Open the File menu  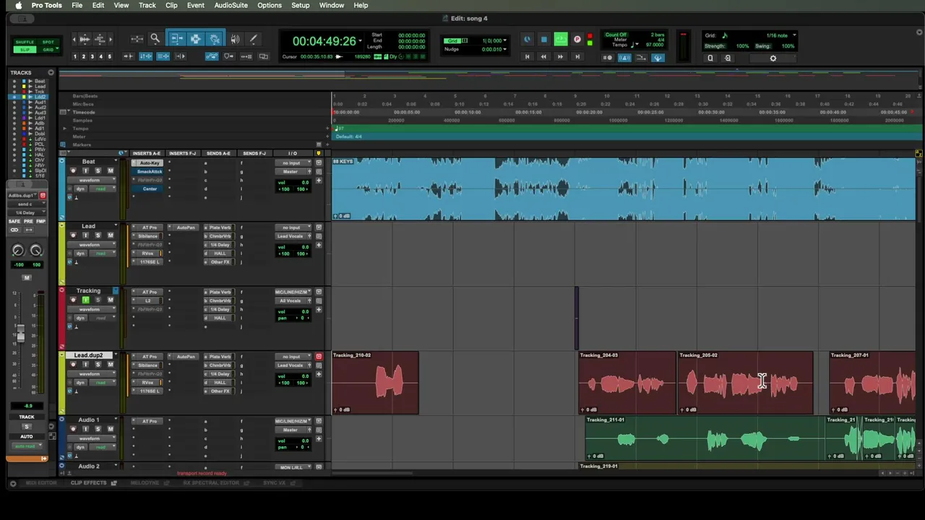[77, 5]
